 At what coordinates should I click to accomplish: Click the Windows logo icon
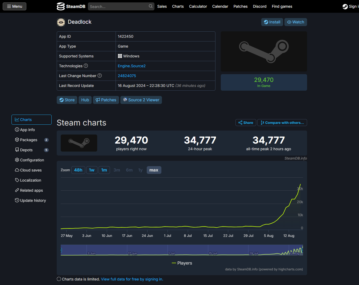click(120, 56)
